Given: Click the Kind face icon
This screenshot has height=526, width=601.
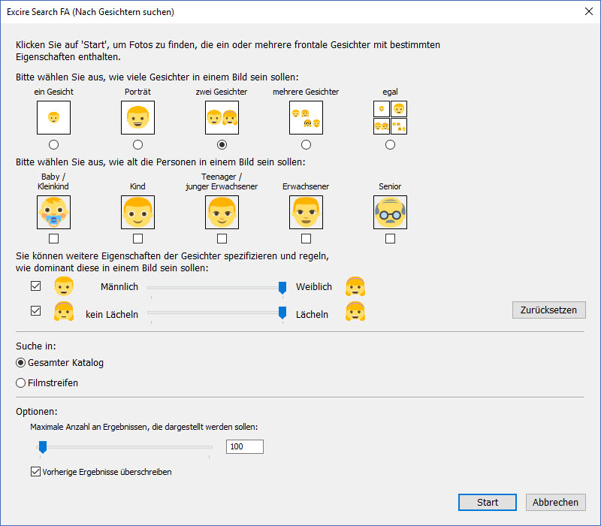Looking at the screenshot, I should [137, 213].
